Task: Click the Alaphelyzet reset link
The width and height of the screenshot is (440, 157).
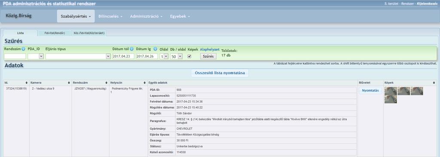Action: click(x=210, y=49)
